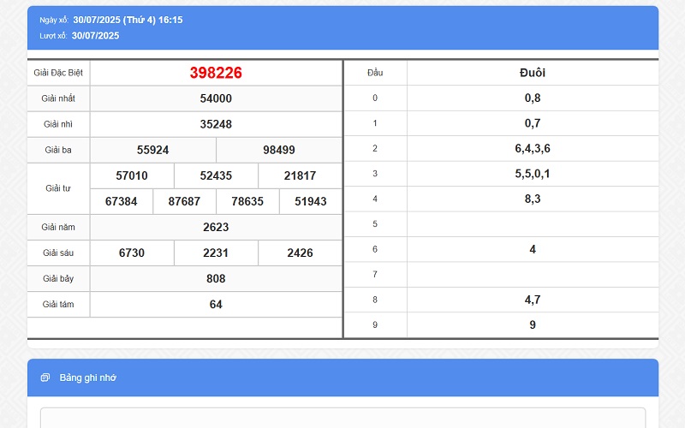This screenshot has height=428, width=685.
Task: Click eighth prize number 64
Action: pyautogui.click(x=216, y=304)
